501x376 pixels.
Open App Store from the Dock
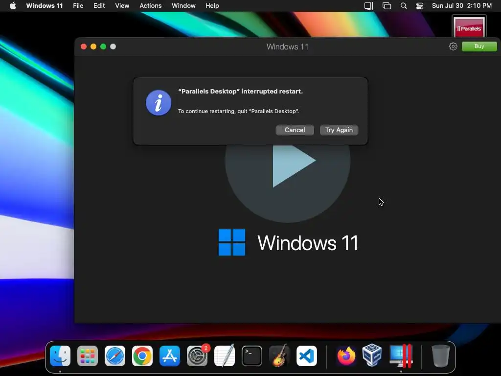[x=170, y=356]
